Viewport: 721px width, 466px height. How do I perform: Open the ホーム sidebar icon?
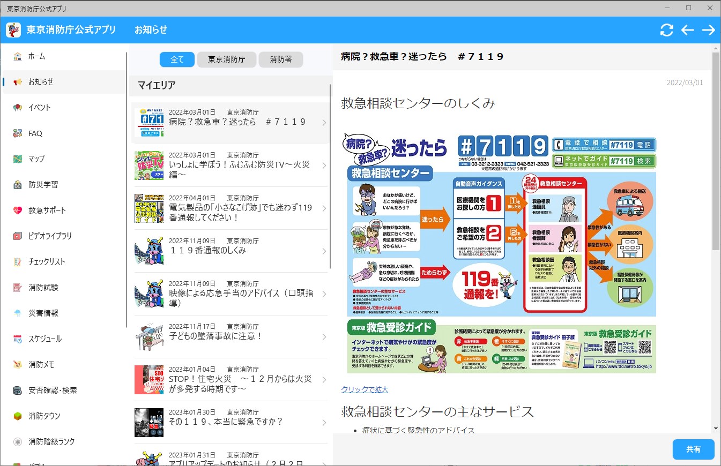click(x=18, y=56)
